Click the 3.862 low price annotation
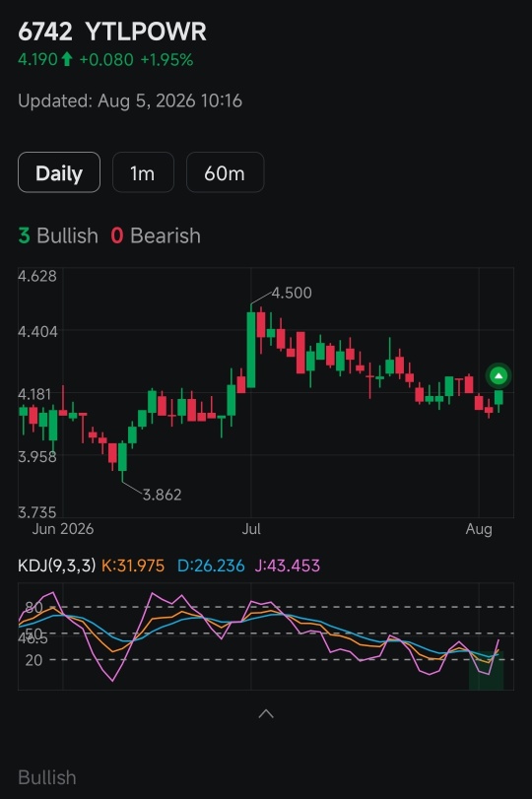532x799 pixels. 162,495
